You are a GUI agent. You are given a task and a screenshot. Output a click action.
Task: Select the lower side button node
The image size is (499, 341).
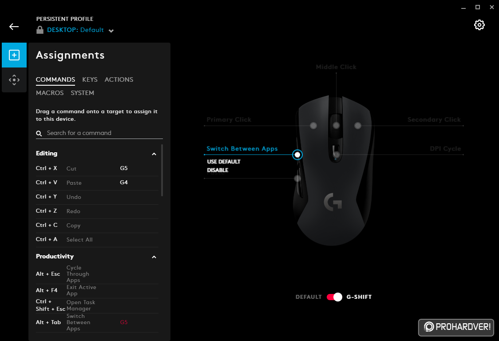click(x=297, y=178)
